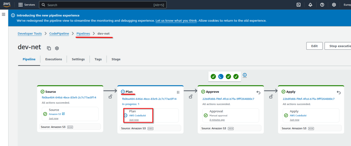Click the Apply stage title
This screenshot has height=146, width=351.
[291, 92]
